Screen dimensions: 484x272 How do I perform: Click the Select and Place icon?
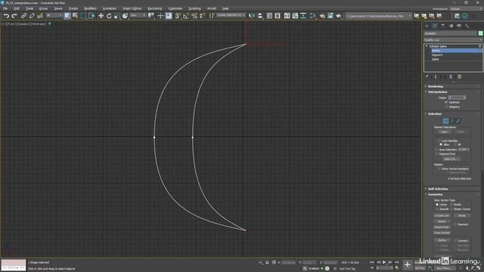pos(125,16)
